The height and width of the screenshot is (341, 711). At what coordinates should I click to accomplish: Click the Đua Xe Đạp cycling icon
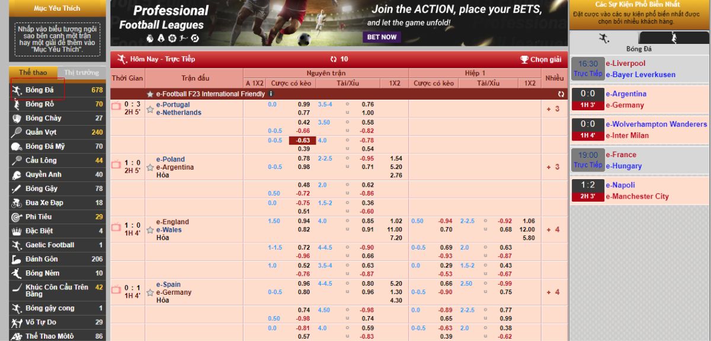point(17,203)
